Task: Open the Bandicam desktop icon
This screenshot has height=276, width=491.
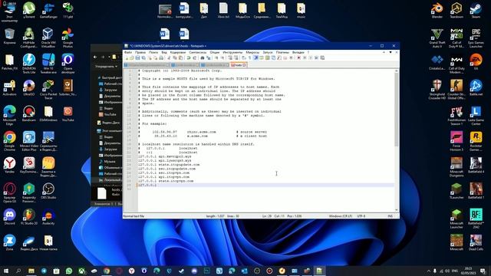Action: (29, 113)
